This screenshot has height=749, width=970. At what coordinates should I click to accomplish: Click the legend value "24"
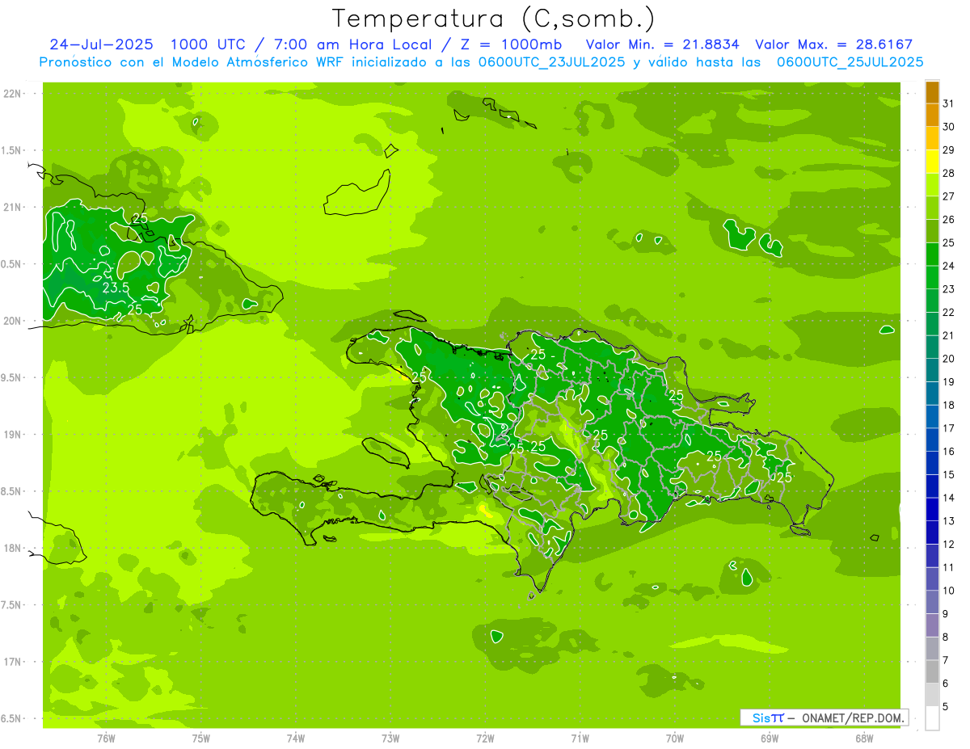coord(949,266)
